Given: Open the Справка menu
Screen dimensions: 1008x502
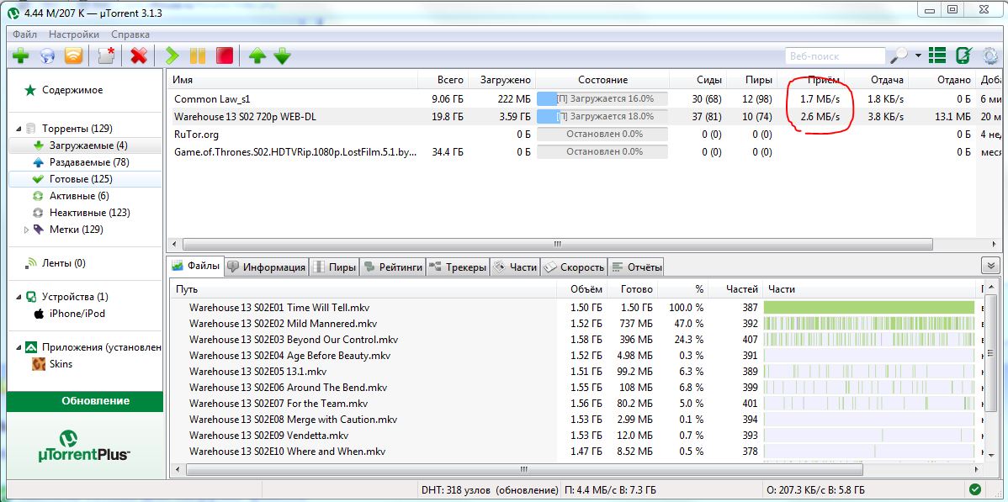Looking at the screenshot, I should [130, 34].
